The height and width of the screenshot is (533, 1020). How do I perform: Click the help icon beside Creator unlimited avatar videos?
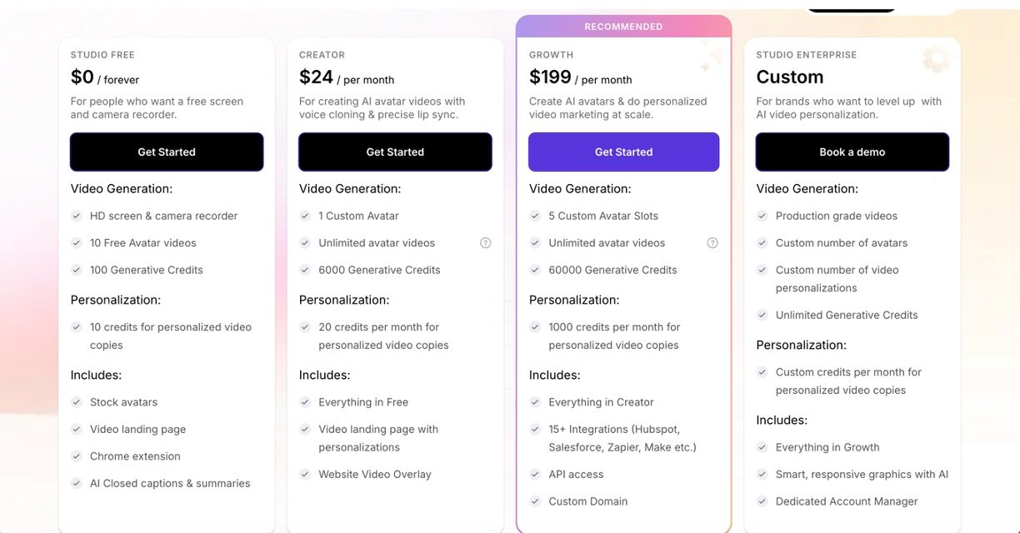tap(486, 243)
